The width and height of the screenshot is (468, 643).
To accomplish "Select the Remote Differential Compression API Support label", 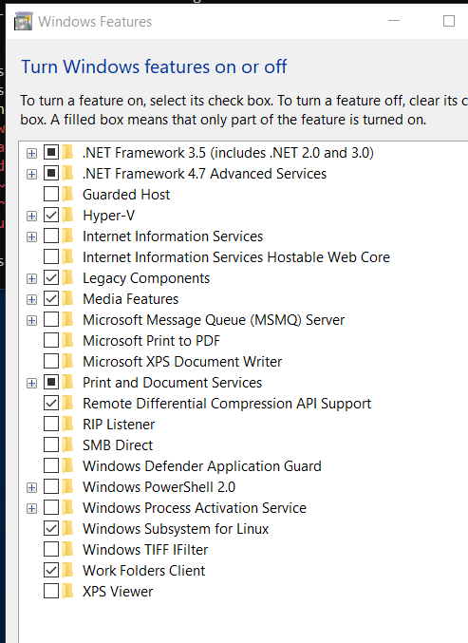I will [227, 403].
